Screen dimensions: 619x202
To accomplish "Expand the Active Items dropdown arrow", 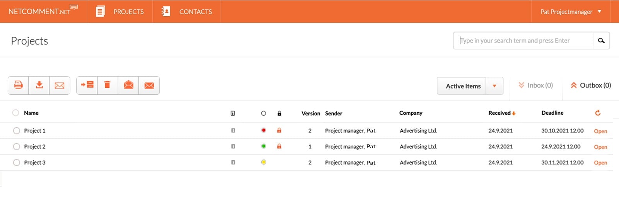I will pos(494,86).
